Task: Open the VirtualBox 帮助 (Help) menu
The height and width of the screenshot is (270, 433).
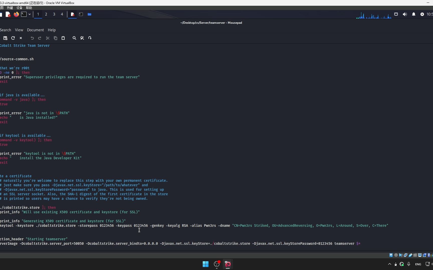Action: coord(29,8)
